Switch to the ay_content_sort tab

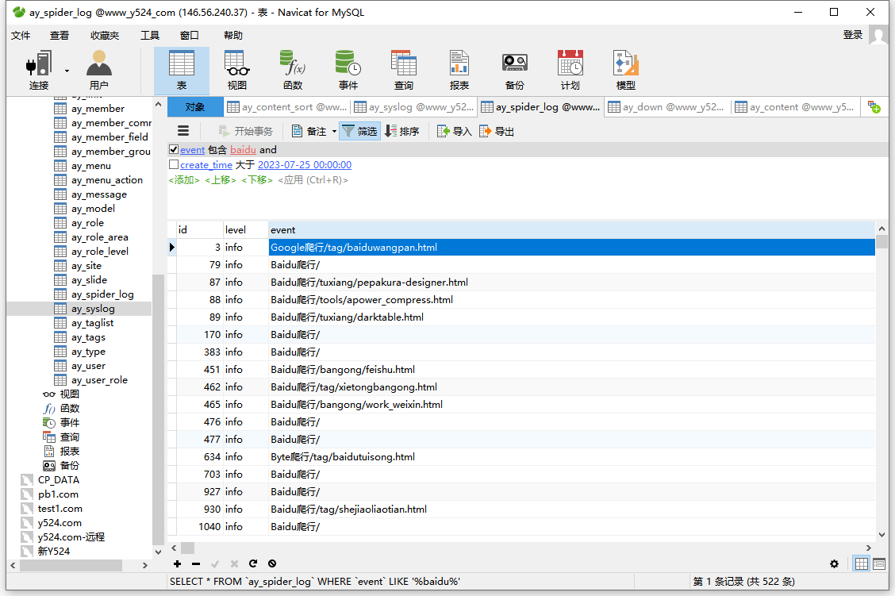click(x=286, y=107)
